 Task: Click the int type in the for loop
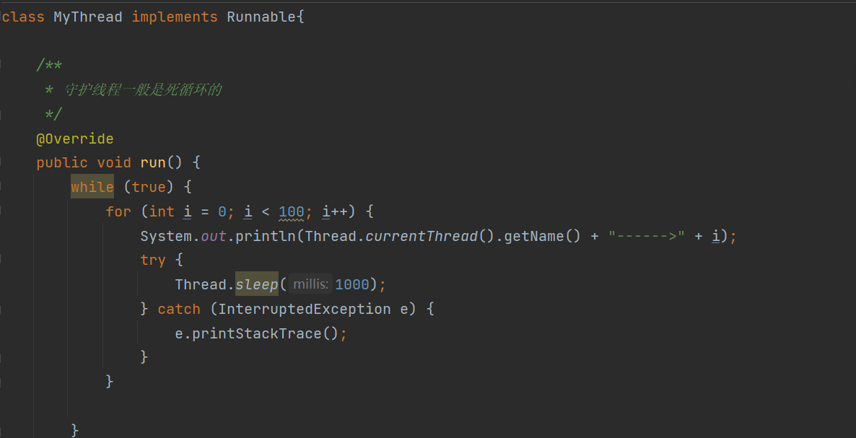[x=162, y=211]
